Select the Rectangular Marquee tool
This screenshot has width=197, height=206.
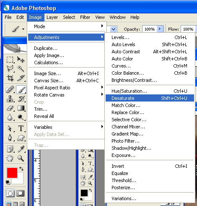(10, 60)
